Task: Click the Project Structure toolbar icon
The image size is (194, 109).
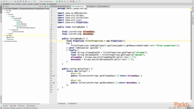Action: 73,1
